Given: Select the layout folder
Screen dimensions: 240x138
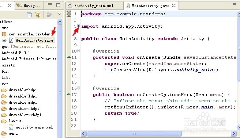Looking at the screenshot, I should point(15,121).
